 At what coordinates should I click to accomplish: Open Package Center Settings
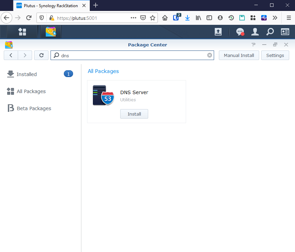pos(275,55)
